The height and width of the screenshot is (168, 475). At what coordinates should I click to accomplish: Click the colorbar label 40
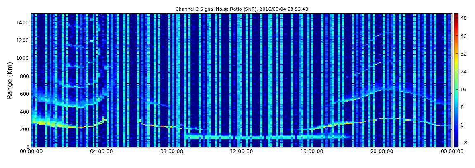tap(463, 36)
